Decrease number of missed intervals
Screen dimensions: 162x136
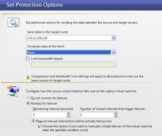[116, 116]
